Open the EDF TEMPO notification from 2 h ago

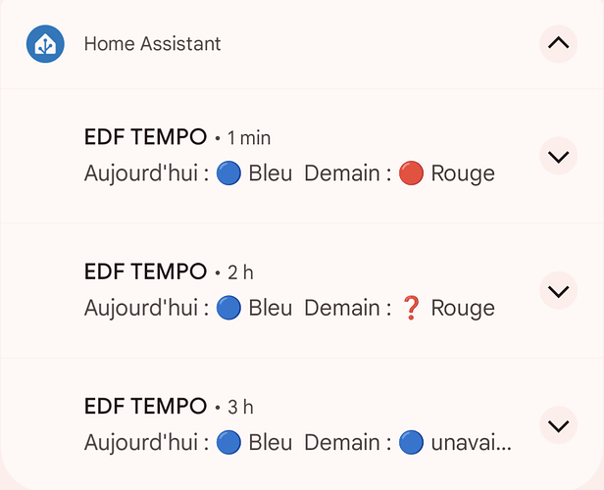pyautogui.click(x=302, y=291)
